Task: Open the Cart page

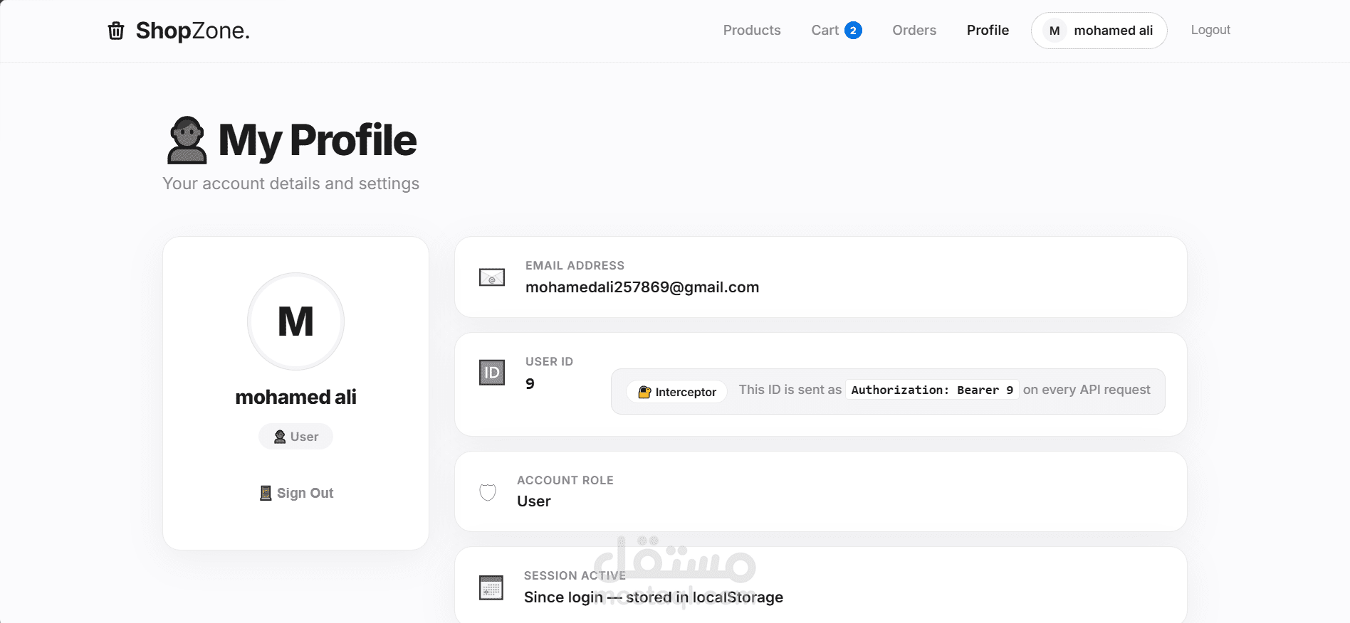Action: 825,31
